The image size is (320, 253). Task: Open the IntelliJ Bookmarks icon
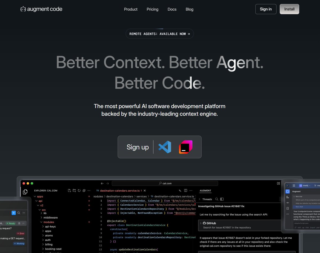coord(287,208)
